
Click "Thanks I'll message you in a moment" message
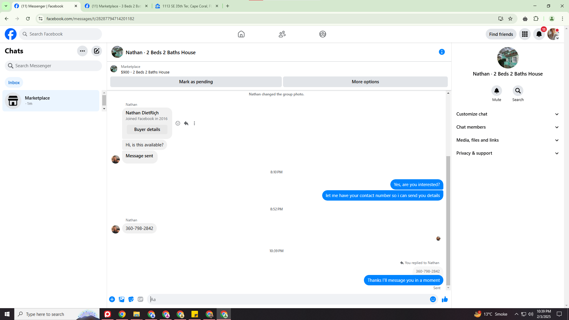(404, 280)
